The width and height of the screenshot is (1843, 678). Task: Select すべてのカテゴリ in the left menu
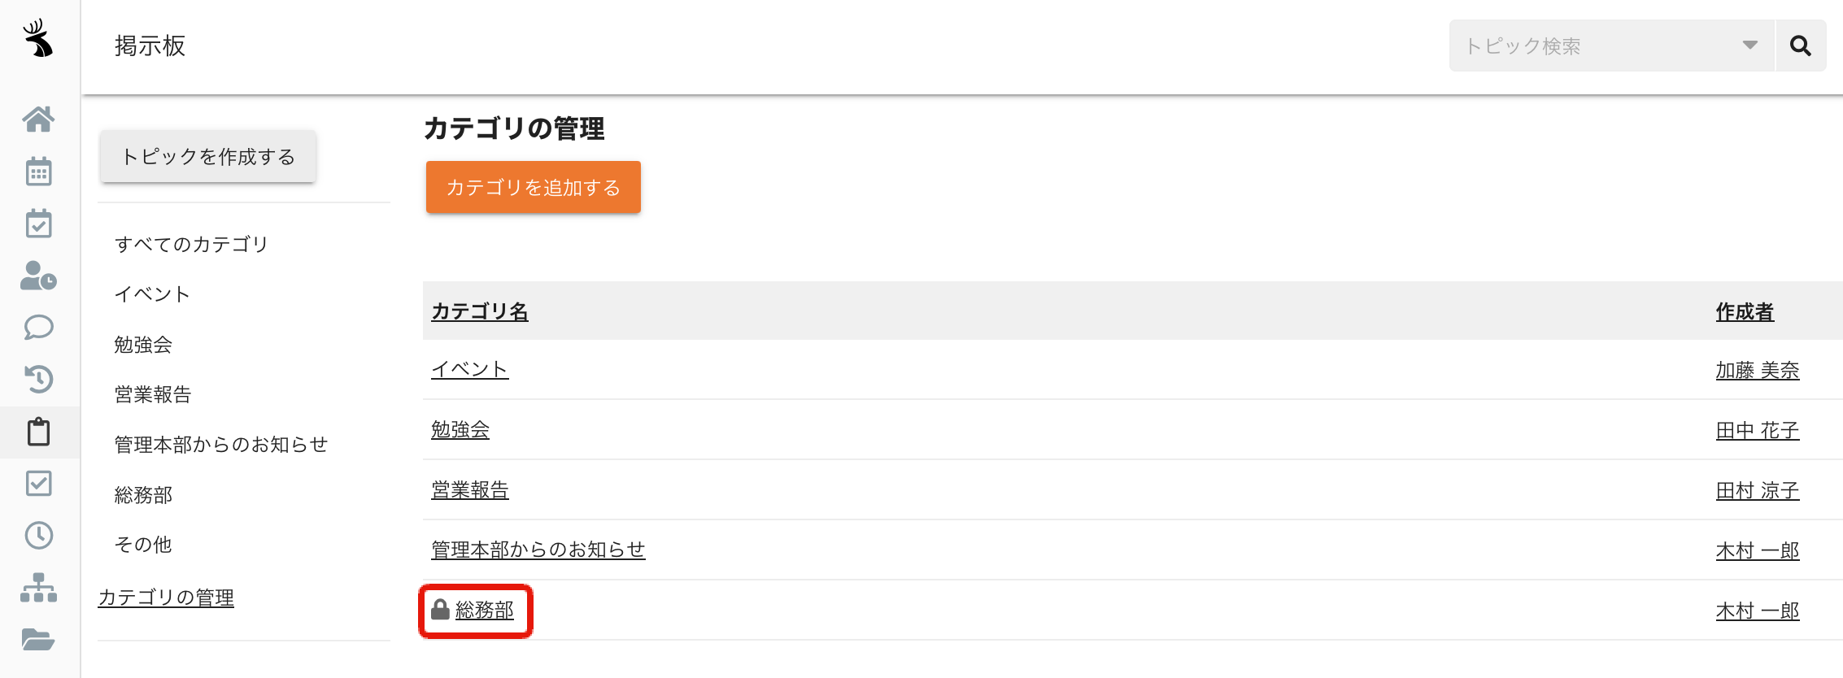(x=191, y=244)
